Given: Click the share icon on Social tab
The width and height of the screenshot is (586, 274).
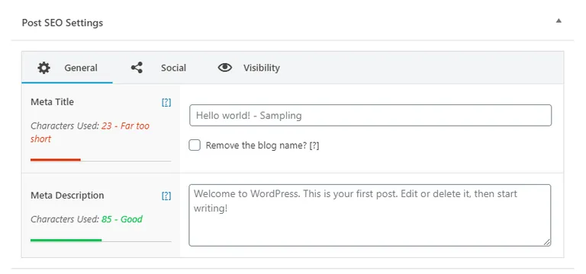Looking at the screenshot, I should click(x=137, y=68).
